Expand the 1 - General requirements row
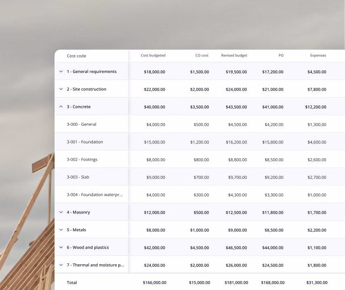The height and width of the screenshot is (290, 345). (61, 72)
